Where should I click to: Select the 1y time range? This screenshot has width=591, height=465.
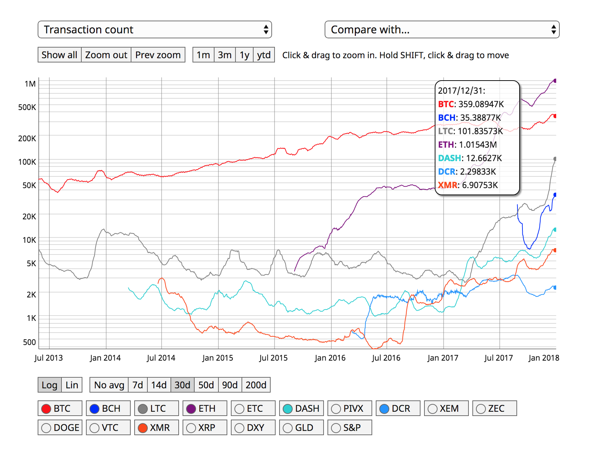click(x=244, y=55)
